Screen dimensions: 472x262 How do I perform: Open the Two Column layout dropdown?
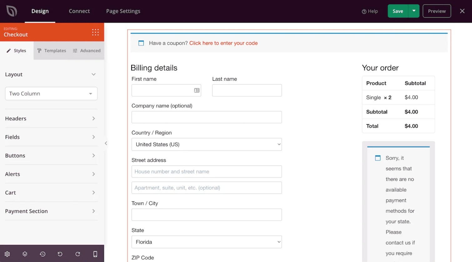(x=51, y=93)
